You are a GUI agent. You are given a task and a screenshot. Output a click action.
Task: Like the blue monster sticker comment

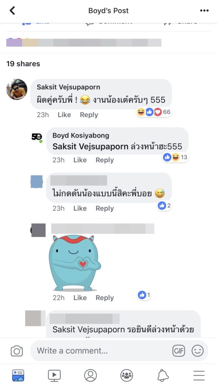(80, 298)
